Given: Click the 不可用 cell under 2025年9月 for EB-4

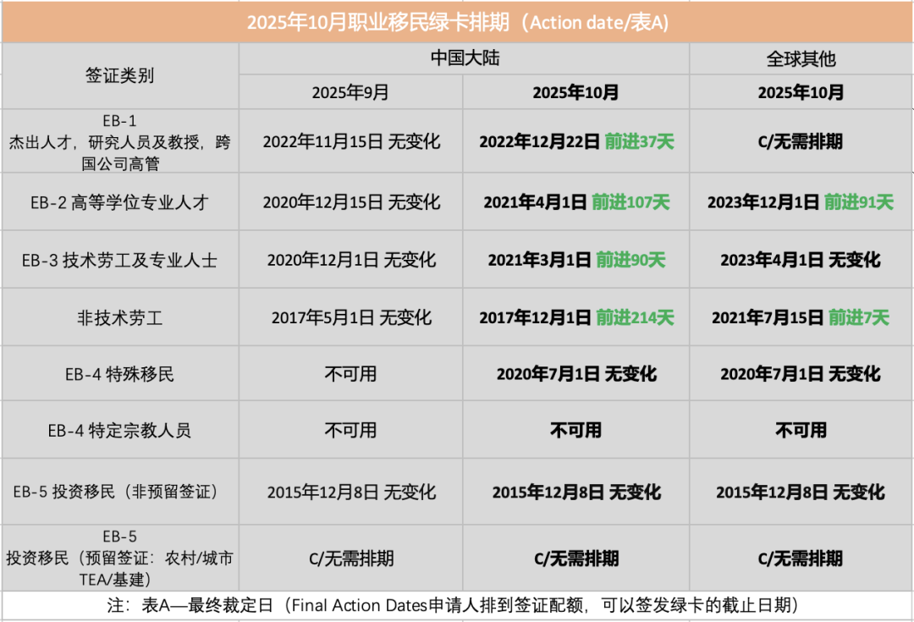Looking at the screenshot, I should pos(351,373).
